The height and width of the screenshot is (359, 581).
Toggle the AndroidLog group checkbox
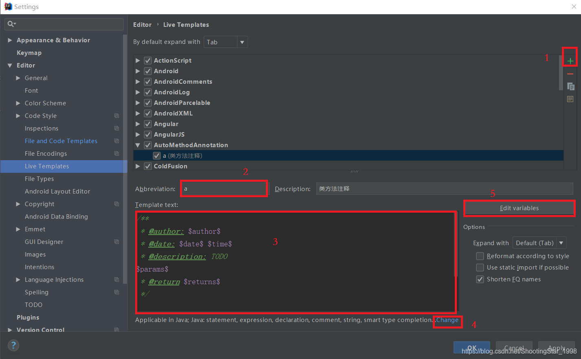coord(148,92)
